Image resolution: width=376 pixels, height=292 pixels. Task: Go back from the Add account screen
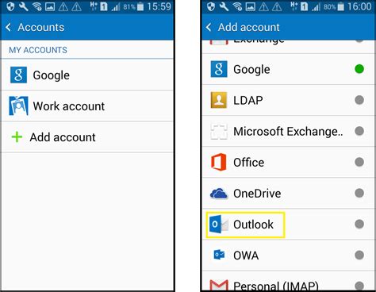point(209,27)
